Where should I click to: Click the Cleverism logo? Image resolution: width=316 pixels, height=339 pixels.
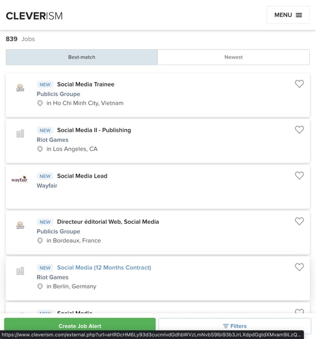point(34,16)
